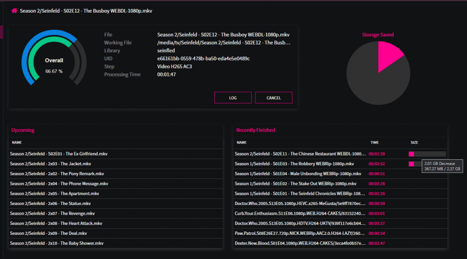This screenshot has height=259, width=467.
Task: Click the Upcoming NAME column header
Action: (x=17, y=143)
